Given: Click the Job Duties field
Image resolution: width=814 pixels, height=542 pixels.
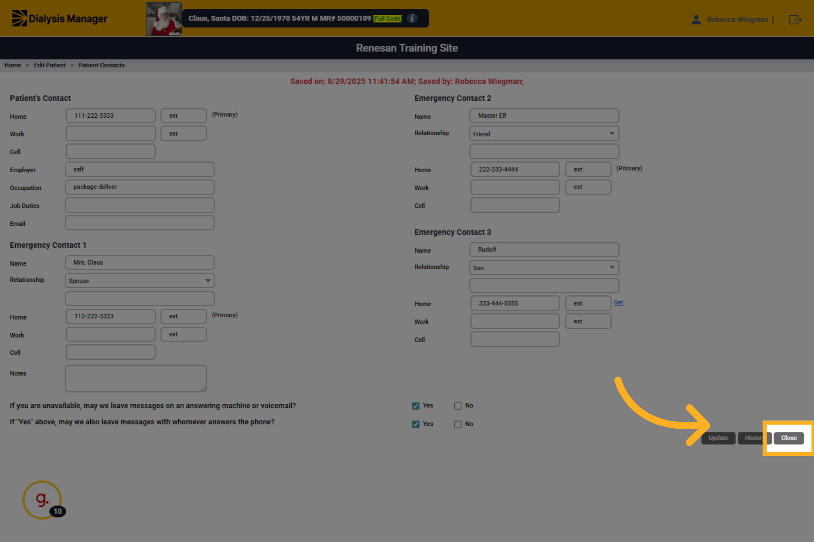Looking at the screenshot, I should pos(140,205).
